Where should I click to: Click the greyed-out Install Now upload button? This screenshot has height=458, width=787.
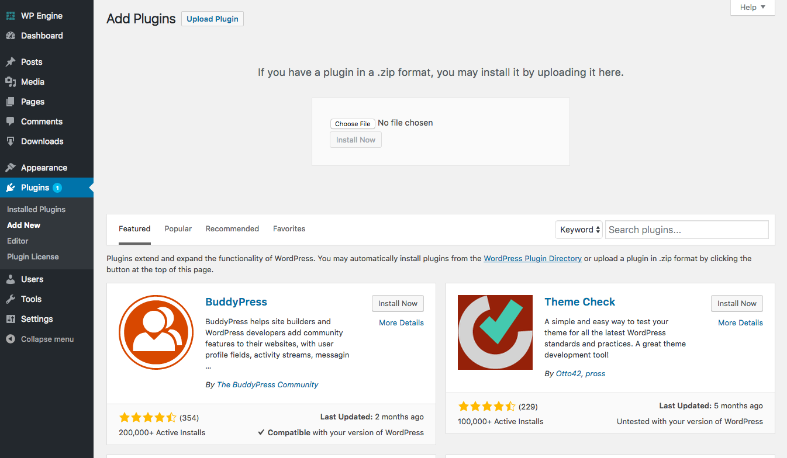point(355,140)
